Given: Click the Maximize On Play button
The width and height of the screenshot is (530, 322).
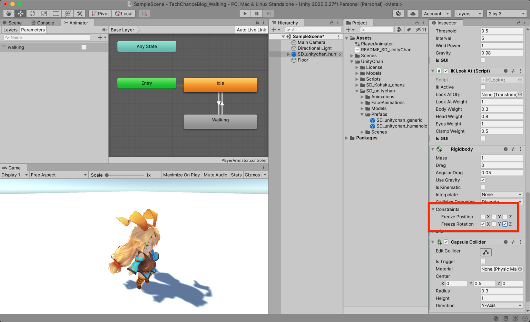Looking at the screenshot, I should coord(181,175).
